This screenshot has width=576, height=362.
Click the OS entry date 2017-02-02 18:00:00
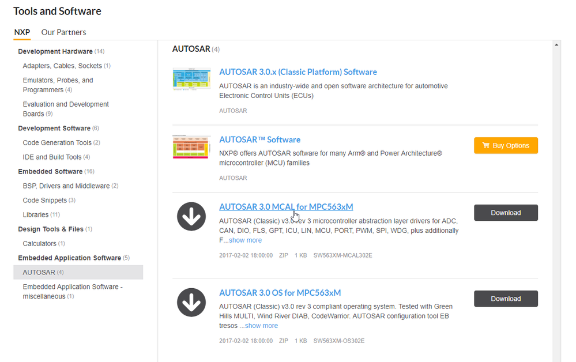click(x=246, y=341)
